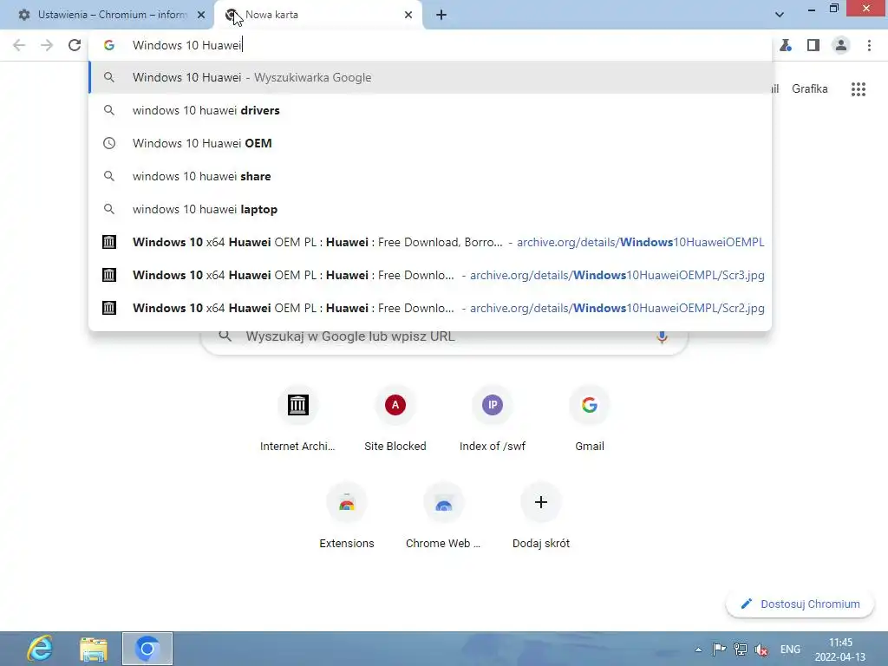Show hidden tray icons arrow
The image size is (888, 666).
(x=698, y=650)
